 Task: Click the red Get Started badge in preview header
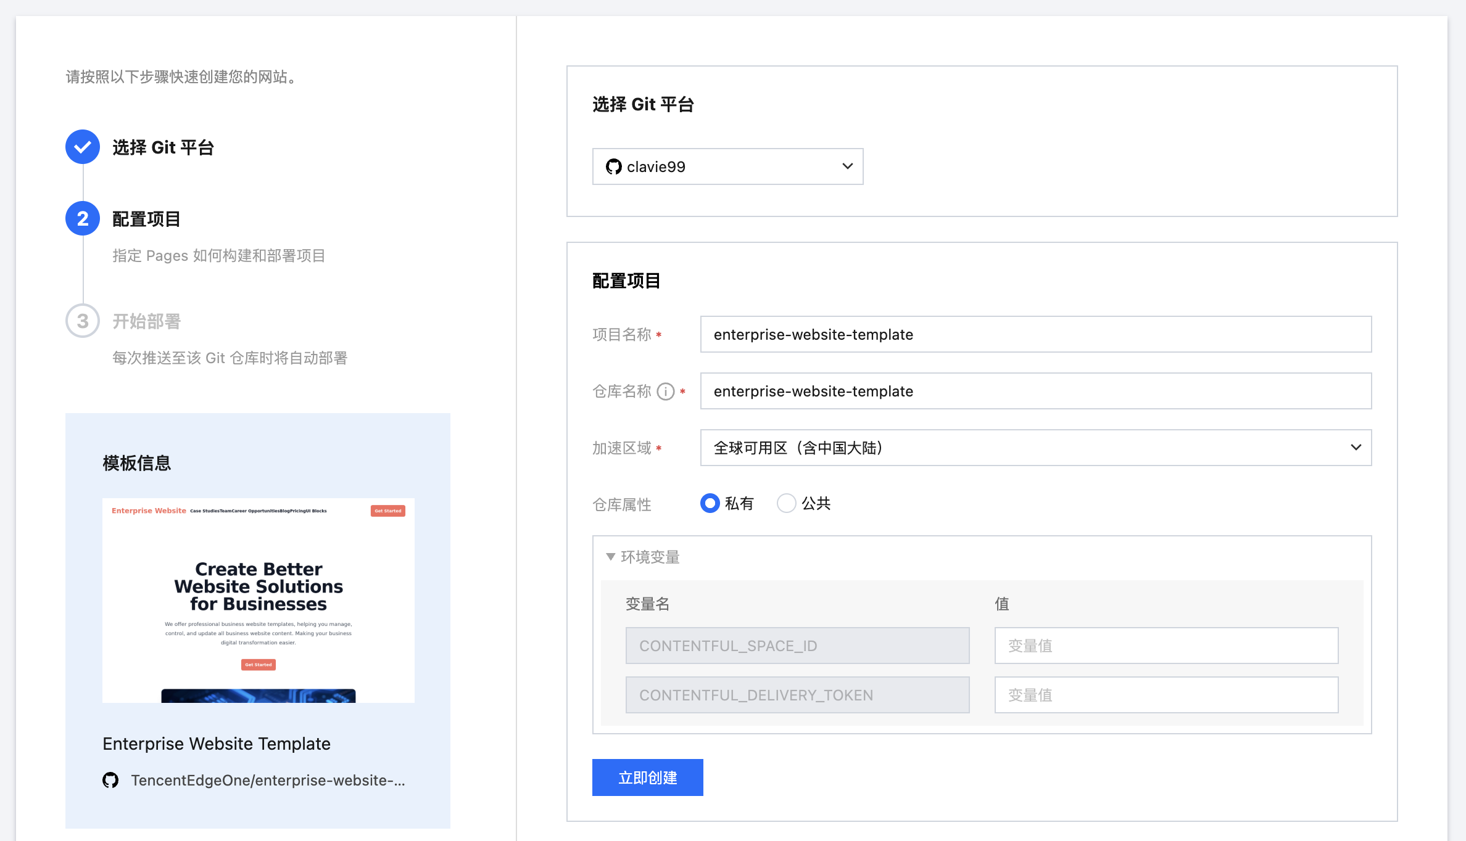tap(387, 511)
